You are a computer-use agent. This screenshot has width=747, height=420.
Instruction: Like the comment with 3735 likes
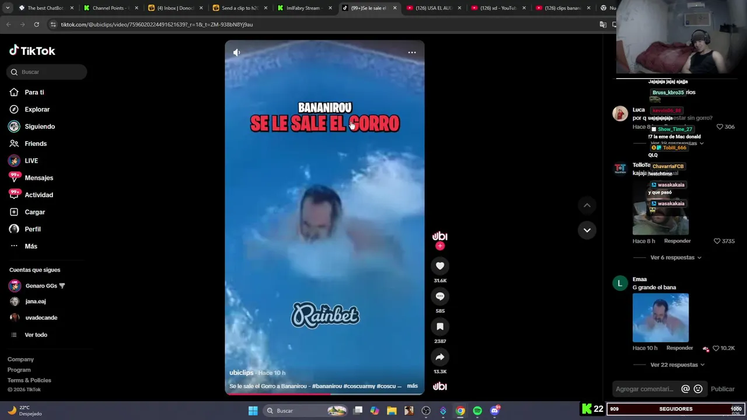717,241
